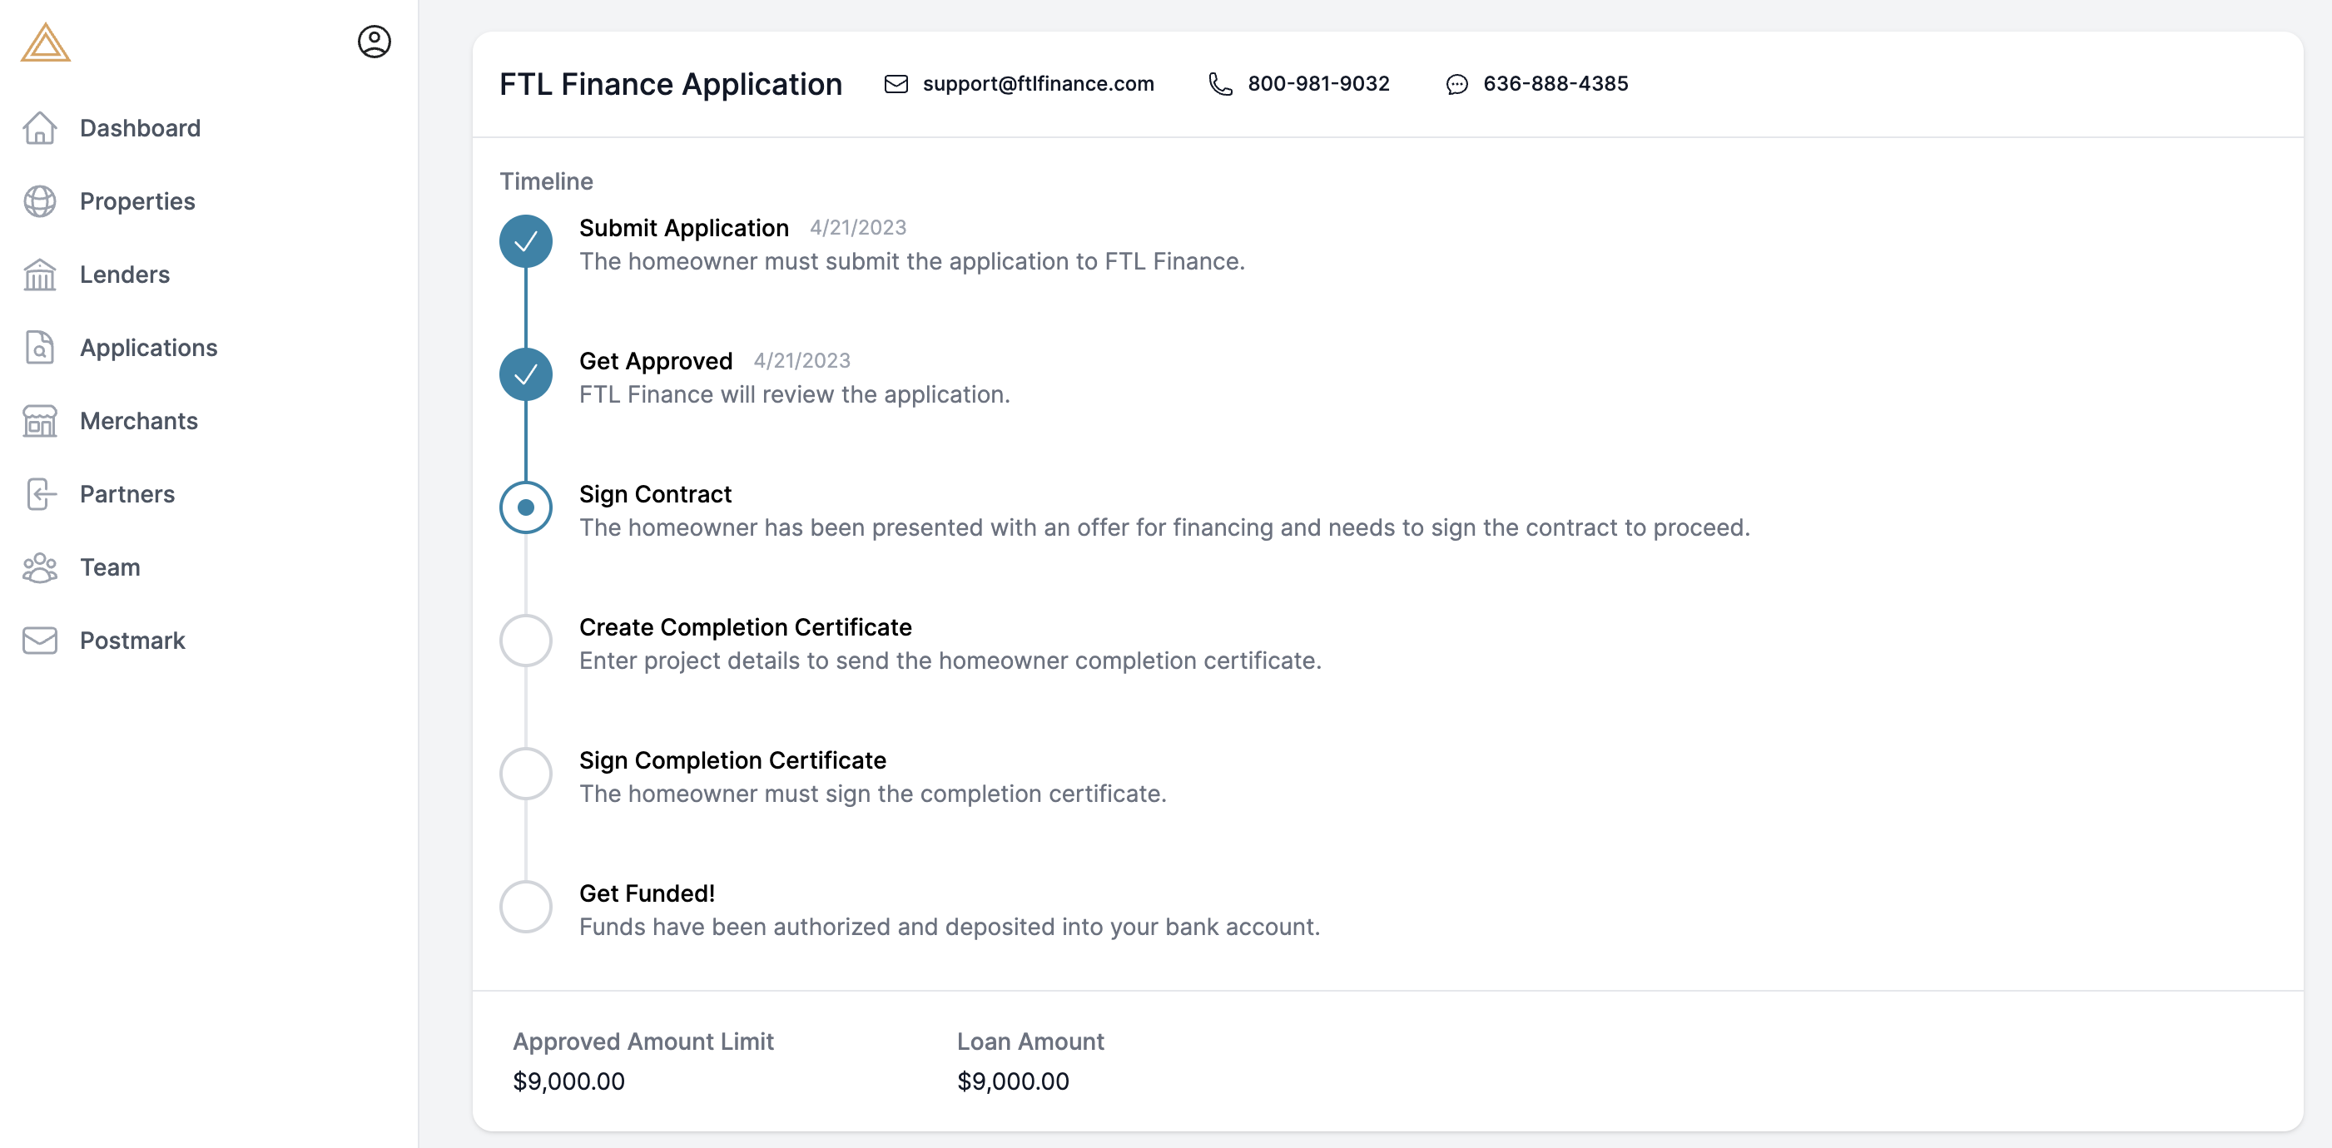Click the Create Completion Certificate title

pos(745,628)
